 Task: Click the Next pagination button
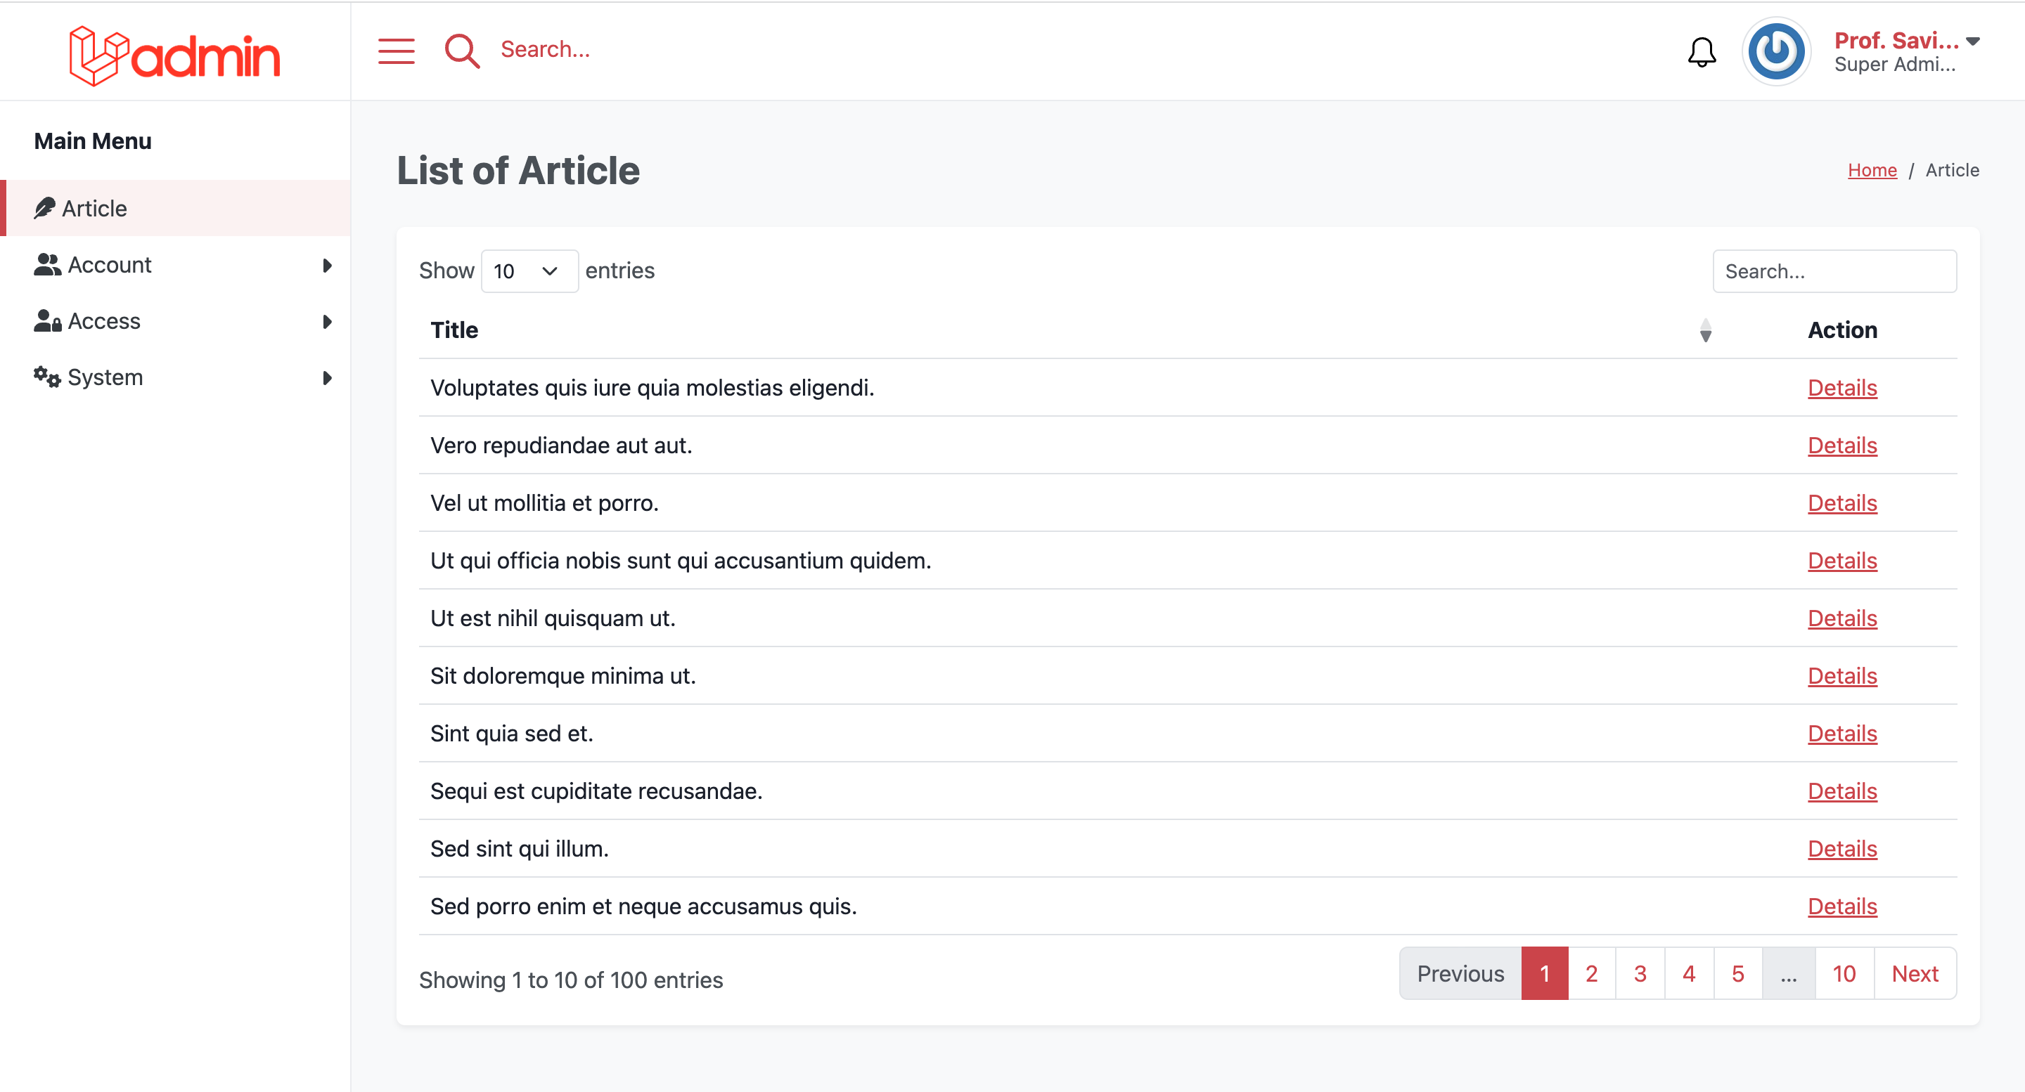(1914, 973)
